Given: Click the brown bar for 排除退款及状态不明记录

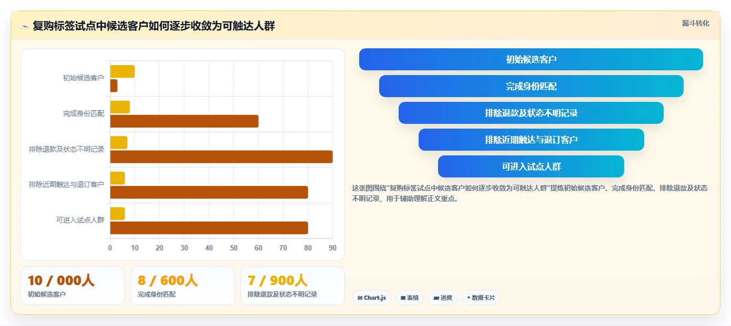Looking at the screenshot, I should tap(221, 156).
